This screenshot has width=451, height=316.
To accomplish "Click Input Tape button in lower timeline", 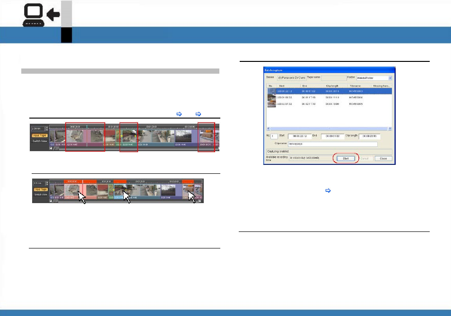I will pos(41,189).
